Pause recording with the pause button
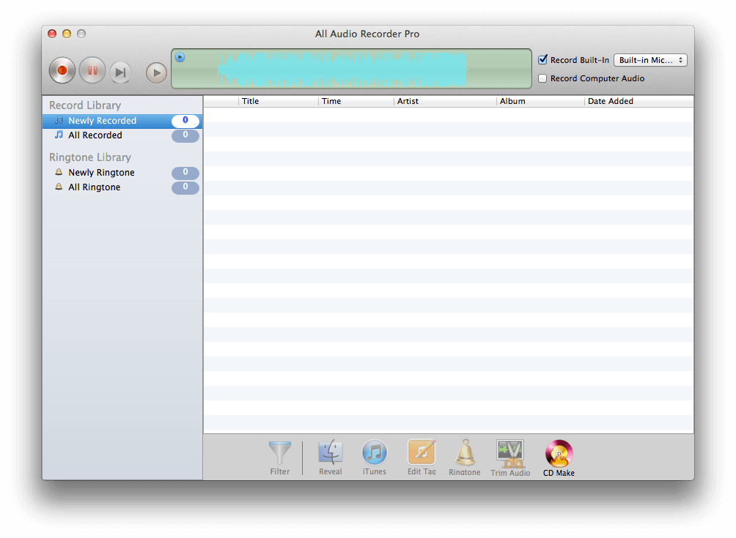The image size is (736, 538). pyautogui.click(x=92, y=70)
